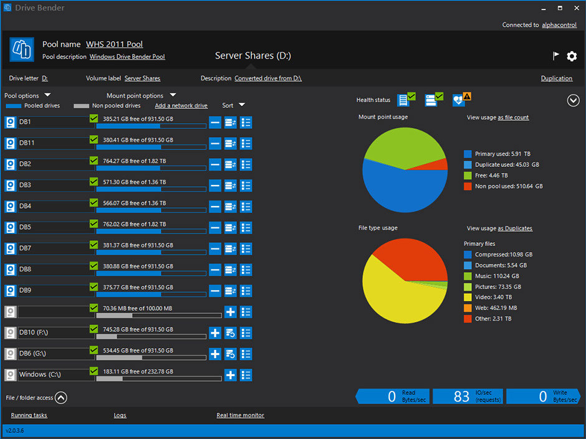Toggle the green checkbox on the DB1 row

pos(94,118)
